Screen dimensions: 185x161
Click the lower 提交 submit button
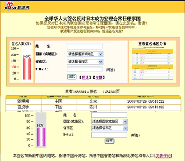point(109,141)
